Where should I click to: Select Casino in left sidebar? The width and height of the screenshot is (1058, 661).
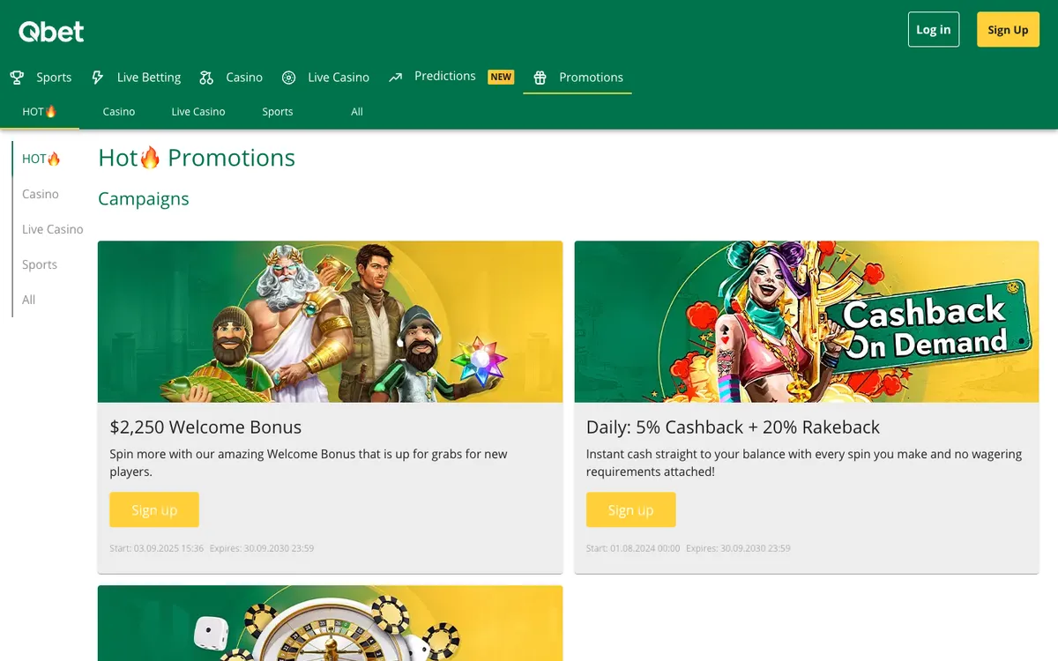tap(41, 194)
